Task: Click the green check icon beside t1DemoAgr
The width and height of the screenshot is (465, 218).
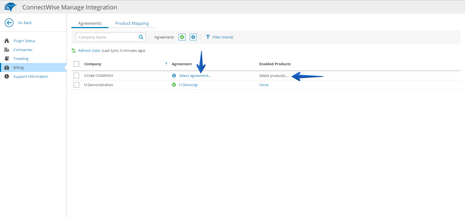Action: pos(174,85)
